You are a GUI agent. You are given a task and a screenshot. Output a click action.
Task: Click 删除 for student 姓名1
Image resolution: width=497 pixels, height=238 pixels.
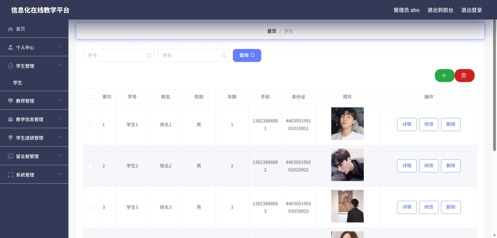[x=451, y=124]
